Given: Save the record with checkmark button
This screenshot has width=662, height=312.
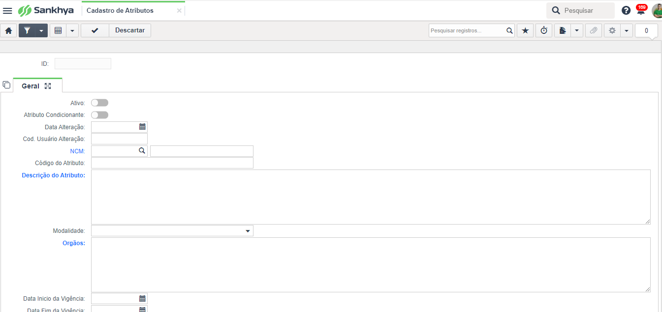Looking at the screenshot, I should (x=95, y=30).
